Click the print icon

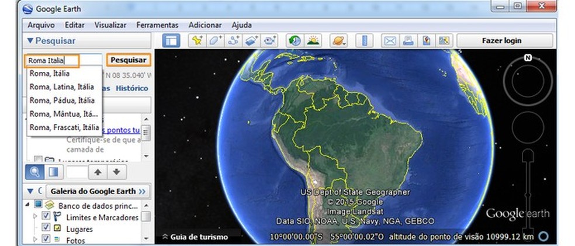click(x=408, y=41)
